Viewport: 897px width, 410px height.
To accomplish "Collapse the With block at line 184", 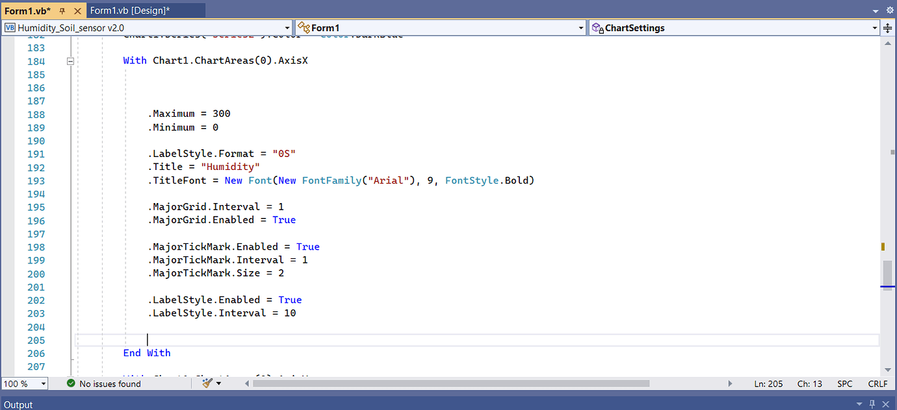I will (x=70, y=60).
